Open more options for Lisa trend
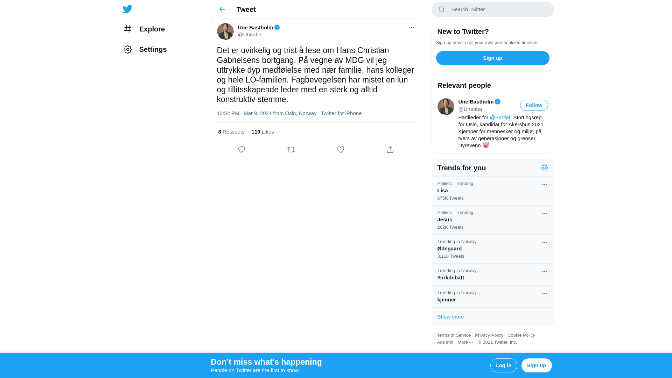The width and height of the screenshot is (672, 378). click(545, 185)
